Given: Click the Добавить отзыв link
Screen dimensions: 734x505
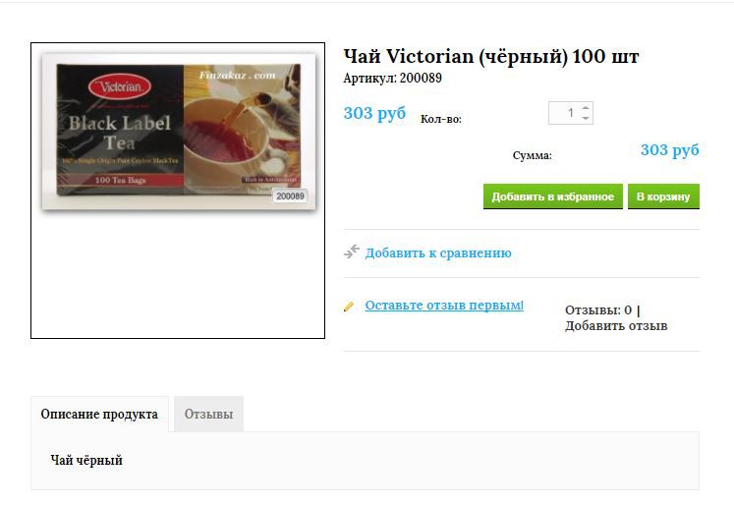Looking at the screenshot, I should (616, 326).
